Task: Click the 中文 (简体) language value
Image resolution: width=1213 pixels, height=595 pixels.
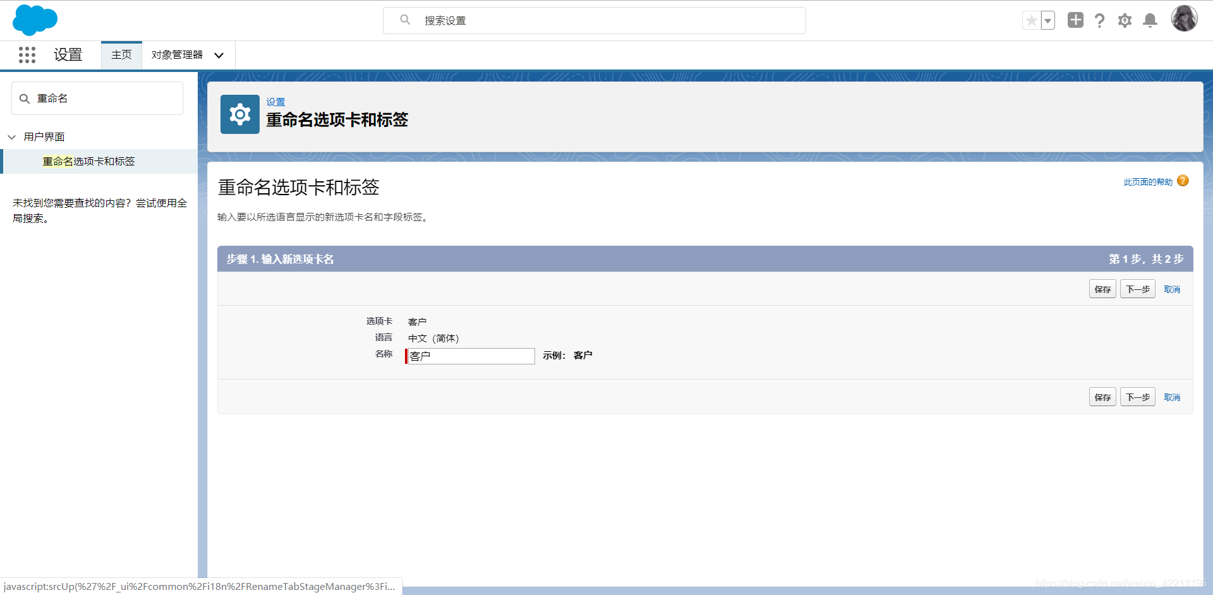Action: click(433, 339)
